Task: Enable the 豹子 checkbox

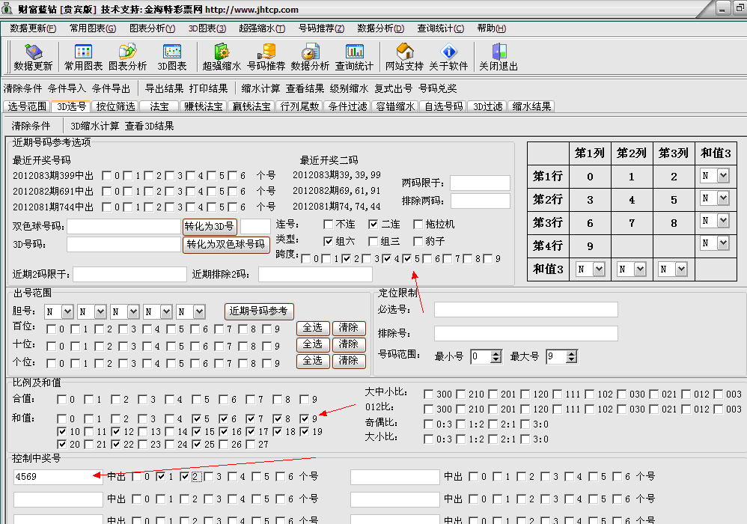Action: coord(418,242)
